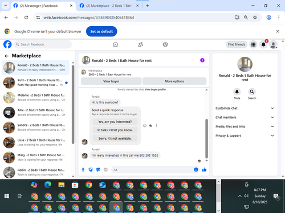Reload the page

[26, 18]
